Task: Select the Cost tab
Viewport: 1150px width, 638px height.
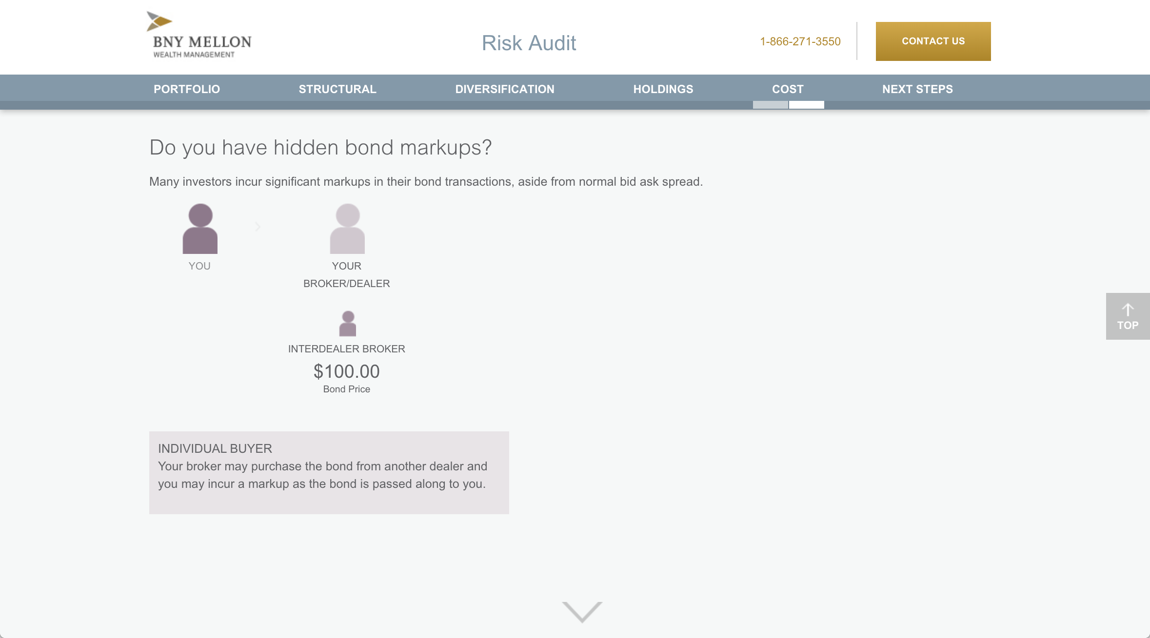Action: pos(788,89)
